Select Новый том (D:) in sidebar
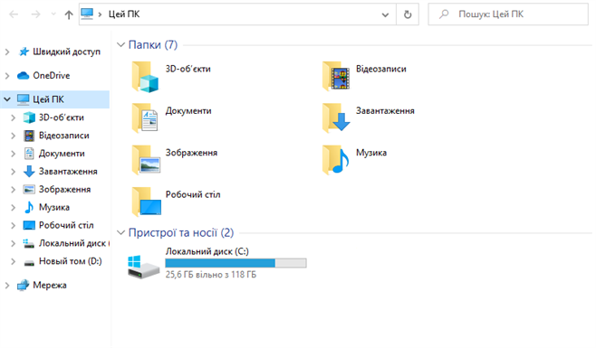Viewport: 596px width, 348px height. pyautogui.click(x=71, y=261)
